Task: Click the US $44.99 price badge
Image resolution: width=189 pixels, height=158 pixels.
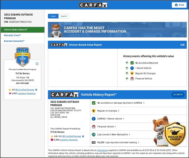Action: click(x=178, y=95)
